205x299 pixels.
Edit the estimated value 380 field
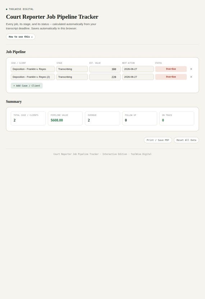[x=105, y=69]
